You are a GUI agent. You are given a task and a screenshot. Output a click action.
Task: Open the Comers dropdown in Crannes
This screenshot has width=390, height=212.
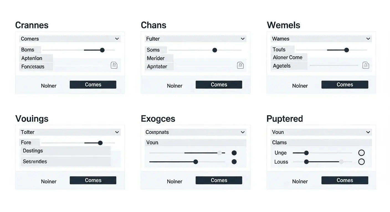[x=70, y=39]
